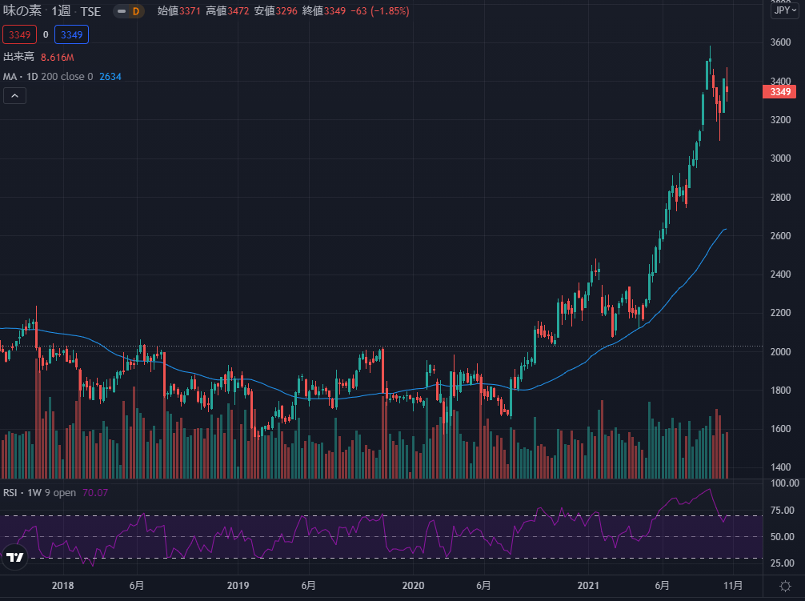The image size is (805, 601).
Task: Click the spread value 0 between price buttons
Action: click(46, 35)
